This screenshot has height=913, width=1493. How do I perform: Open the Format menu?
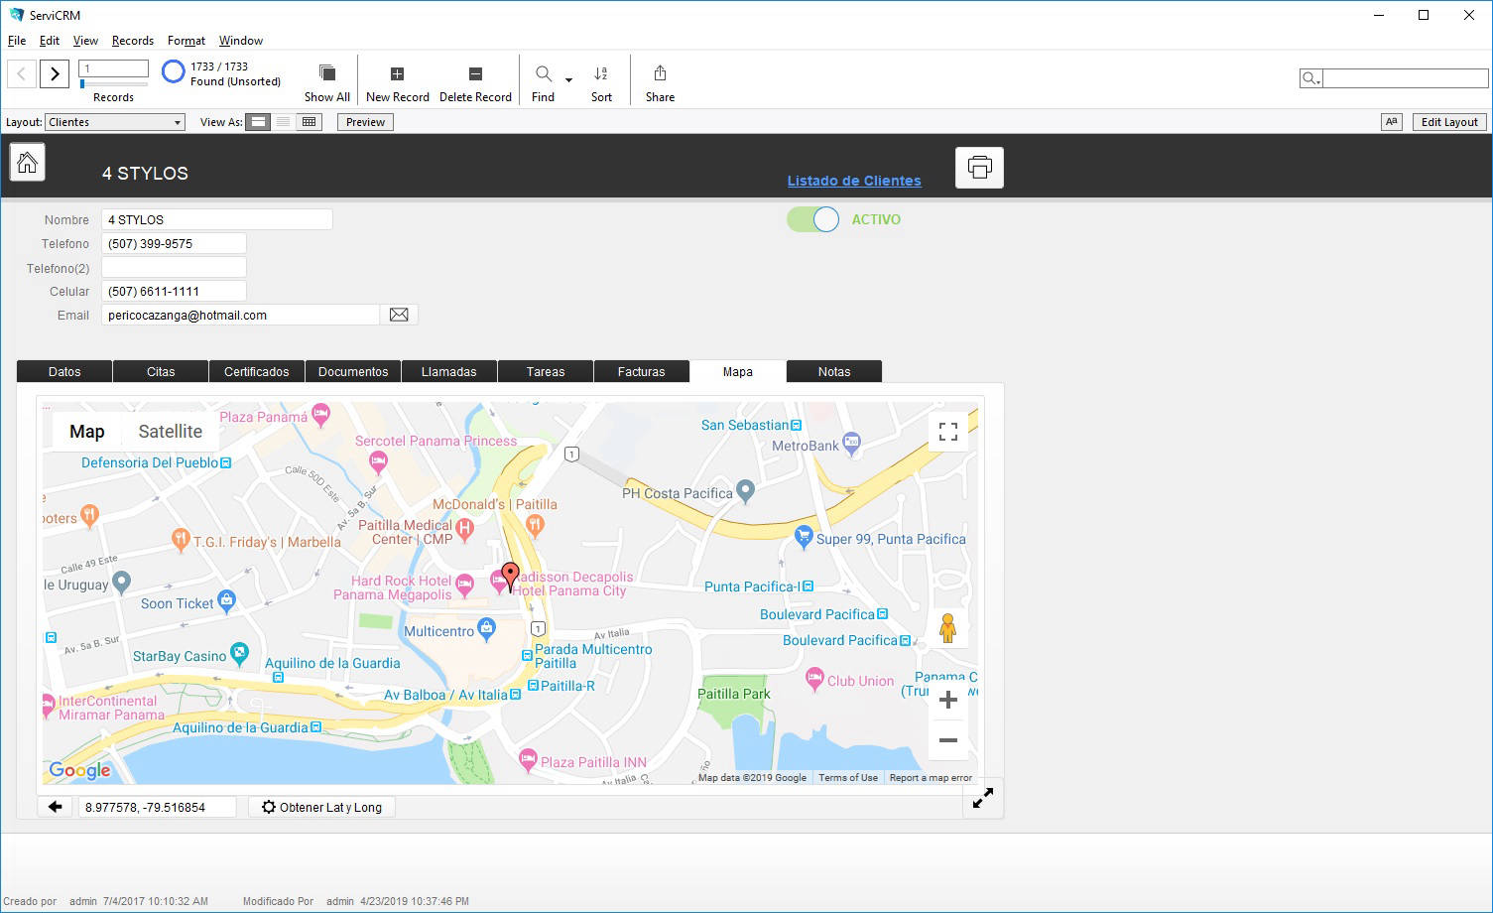coord(187,41)
